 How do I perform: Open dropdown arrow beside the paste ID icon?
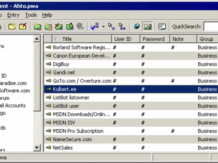point(103,26)
